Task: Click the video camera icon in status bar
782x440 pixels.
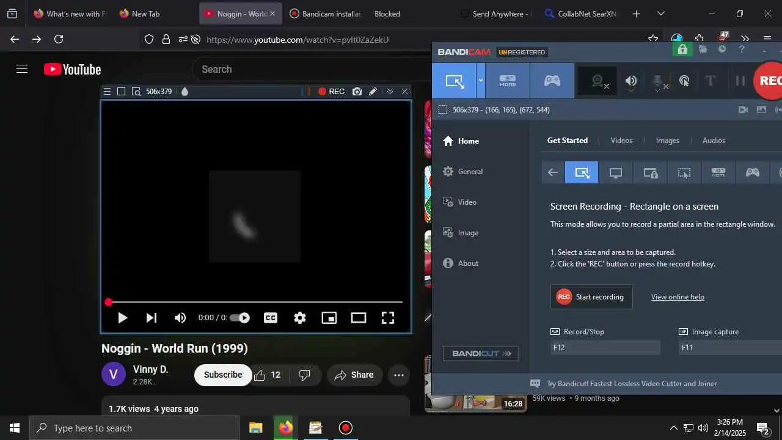Action: click(x=743, y=110)
